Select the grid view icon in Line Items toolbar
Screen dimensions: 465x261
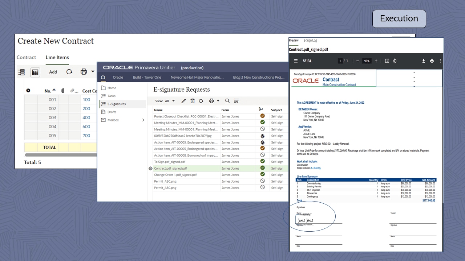(35, 72)
